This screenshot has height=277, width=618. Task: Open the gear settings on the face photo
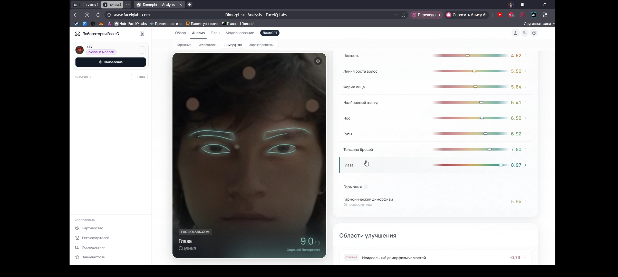coord(318,61)
